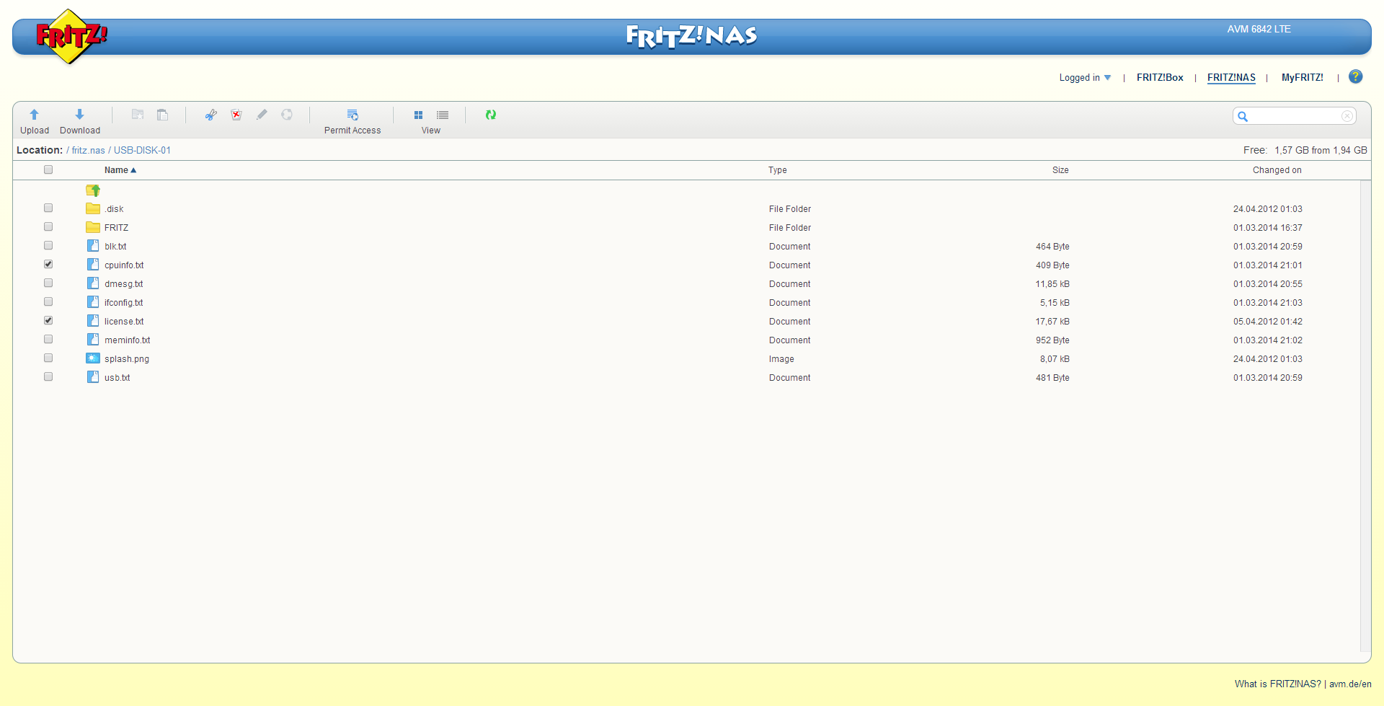Open the license.txt file name
This screenshot has width=1384, height=706.
point(124,322)
